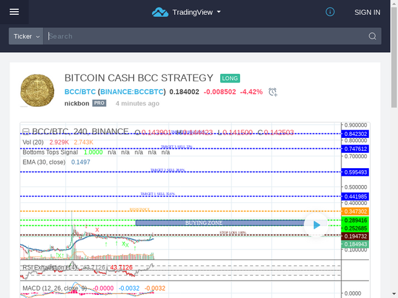Viewport: 398px width, 298px height.
Task: Open BINANCE:BCCBTC symbol link
Action: click(x=132, y=92)
